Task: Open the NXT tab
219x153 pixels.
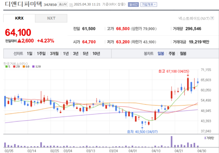Action: [51, 18]
